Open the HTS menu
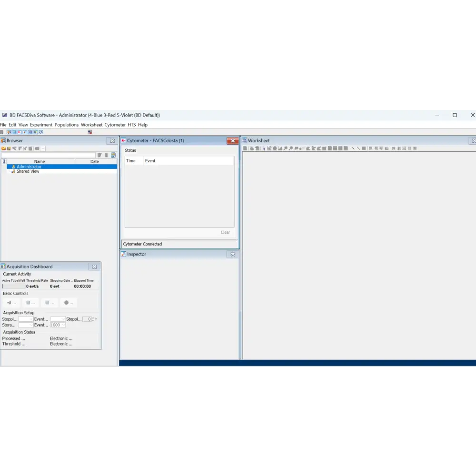476x476 pixels. pyautogui.click(x=131, y=125)
